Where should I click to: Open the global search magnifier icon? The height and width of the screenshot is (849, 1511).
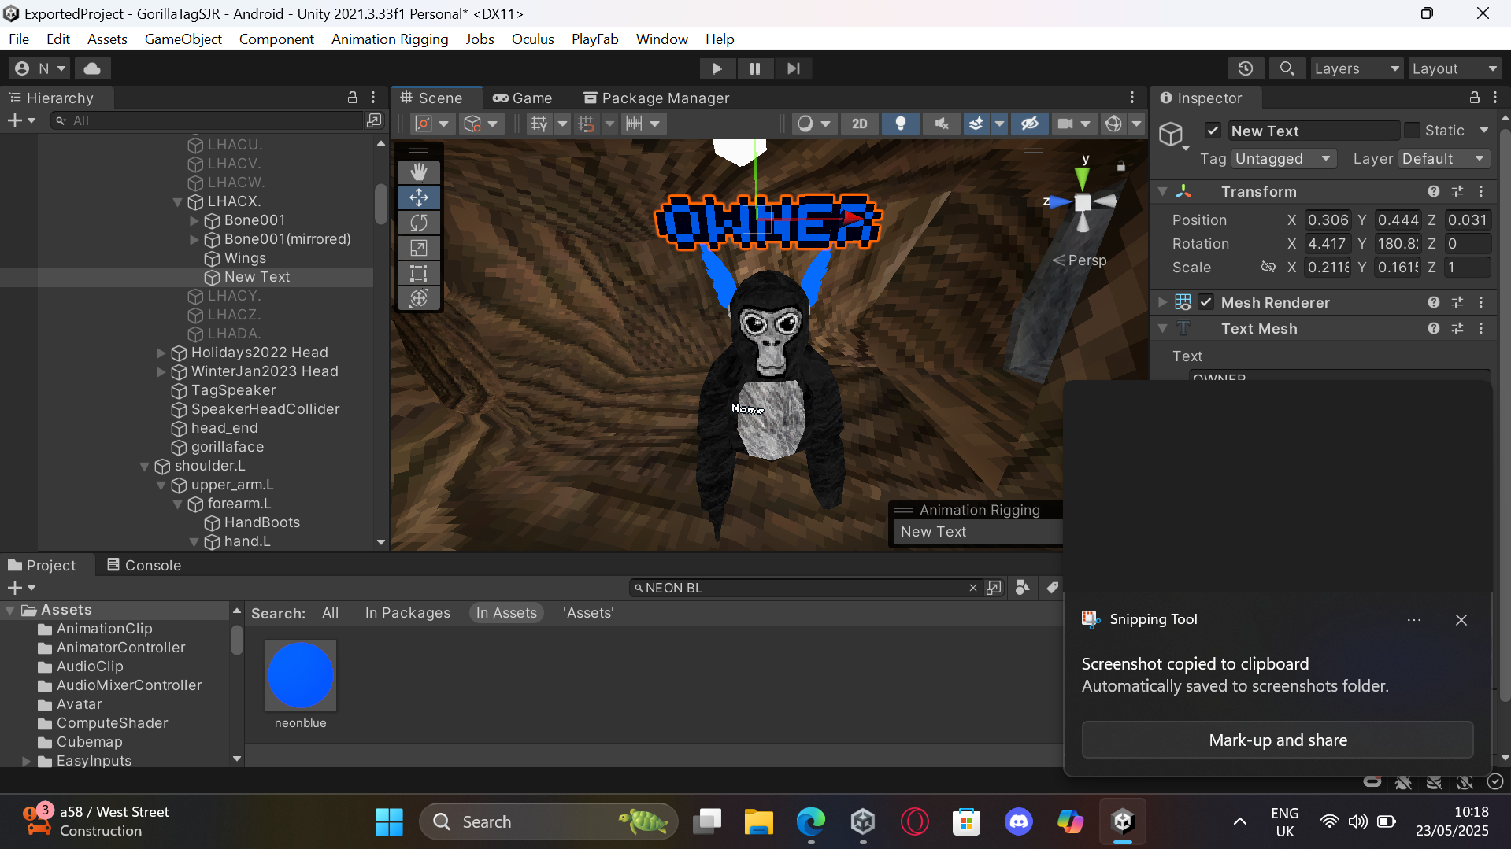tap(1287, 68)
